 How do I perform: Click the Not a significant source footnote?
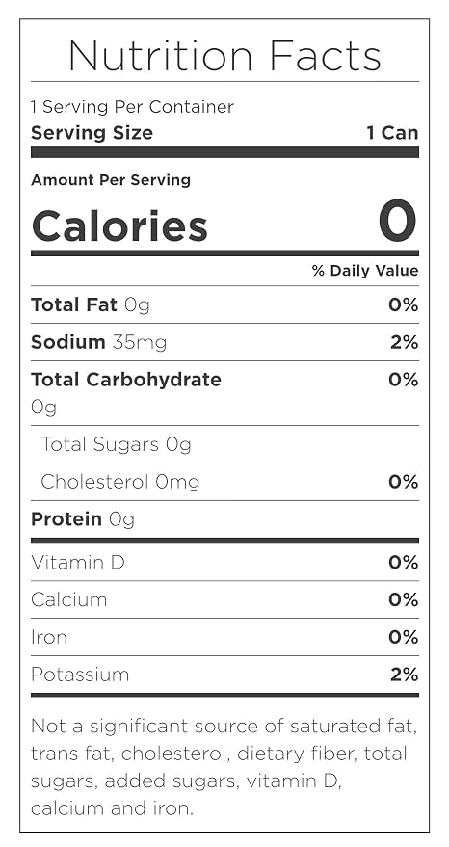(x=224, y=766)
